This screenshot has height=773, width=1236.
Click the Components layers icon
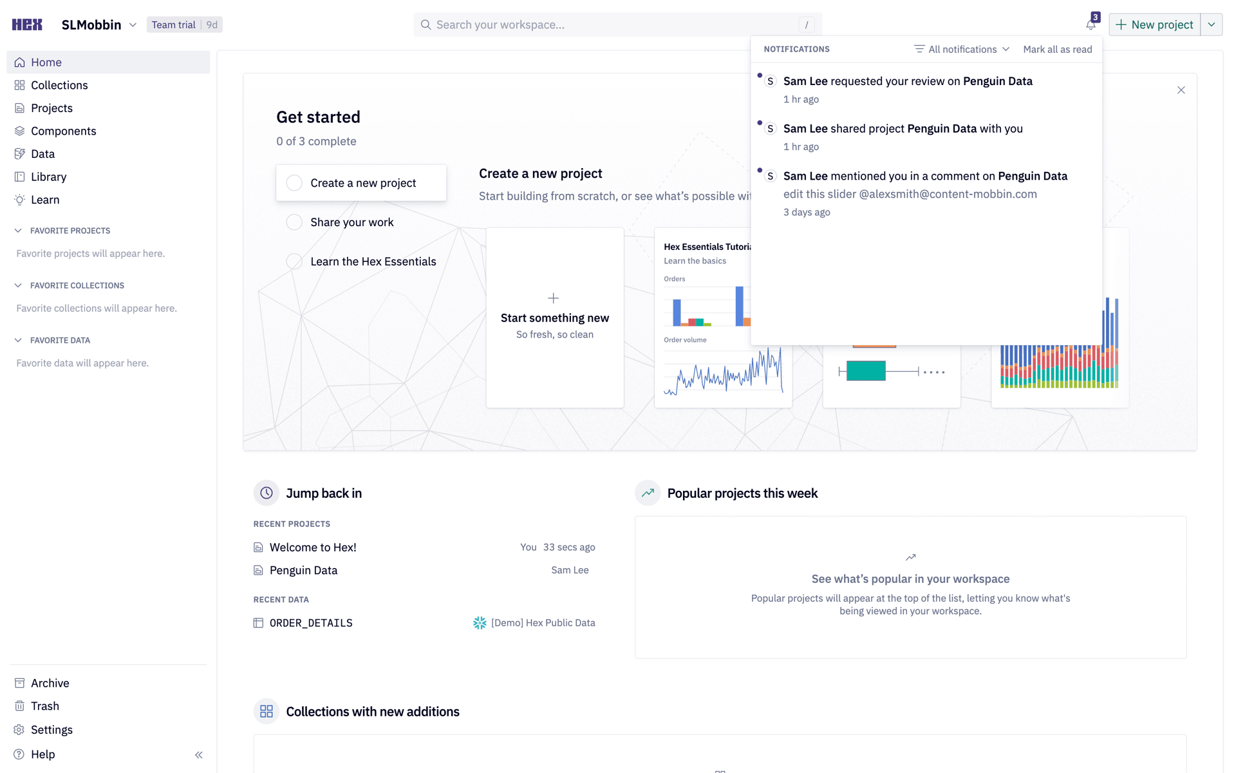20,131
